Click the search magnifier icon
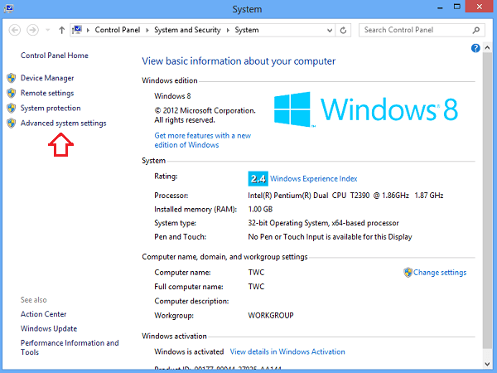Image resolution: width=497 pixels, height=373 pixels. [475, 30]
